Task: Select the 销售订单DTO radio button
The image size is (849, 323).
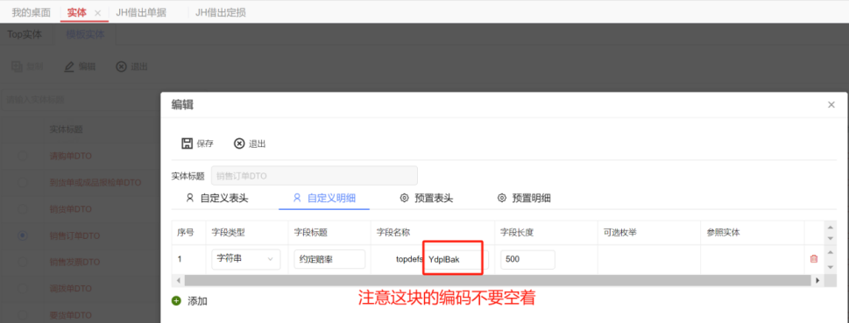Action: click(23, 235)
